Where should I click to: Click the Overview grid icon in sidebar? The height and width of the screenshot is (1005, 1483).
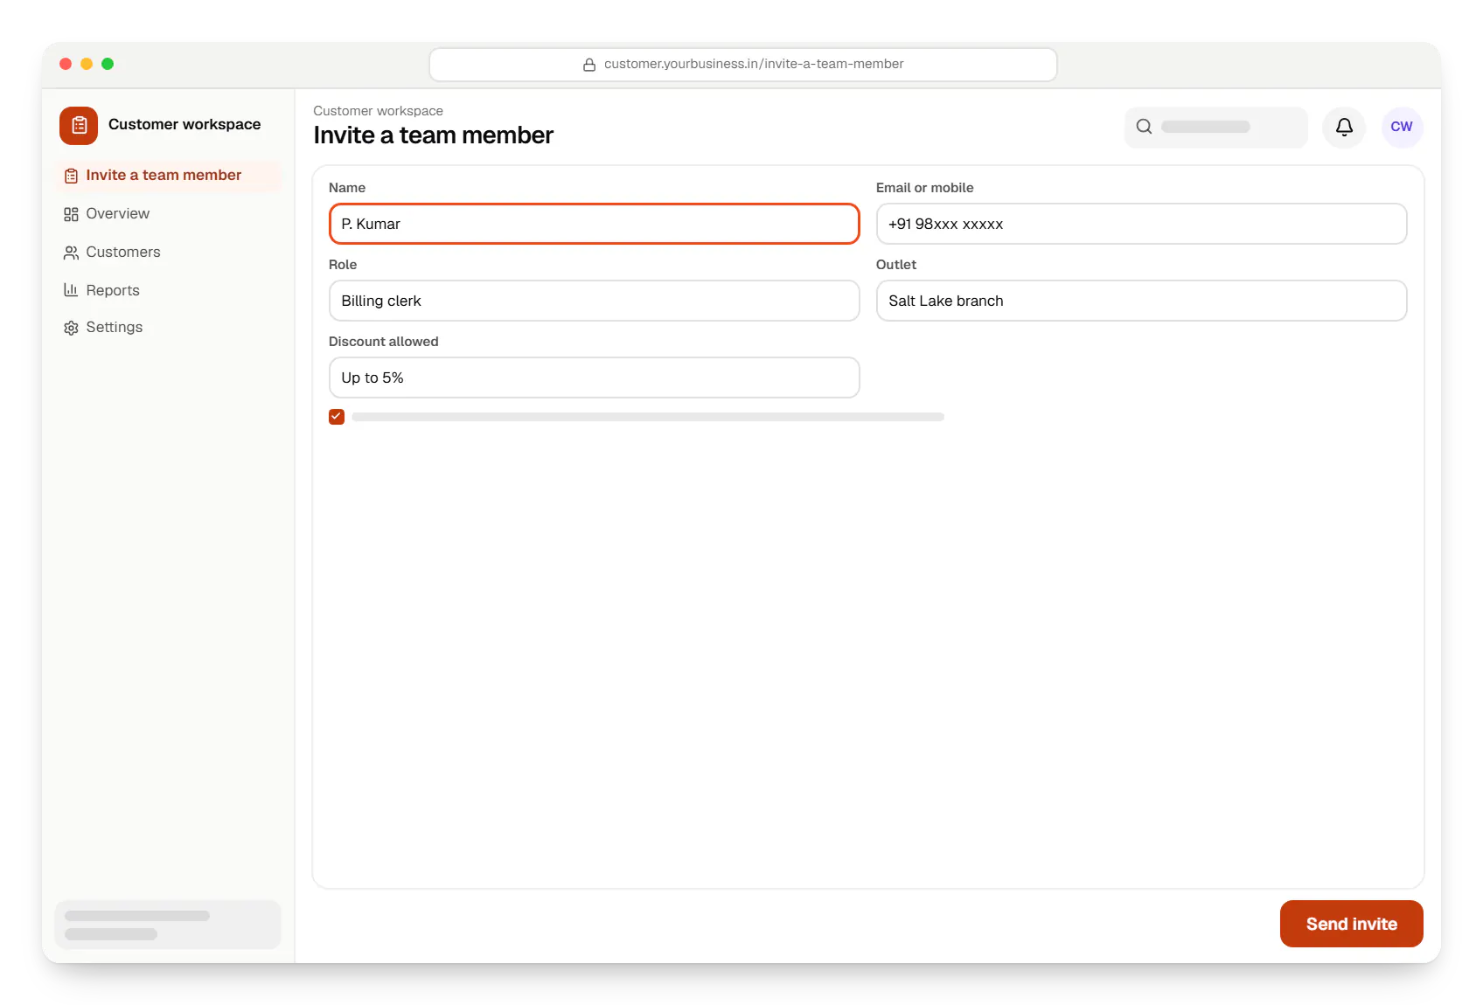(x=71, y=214)
